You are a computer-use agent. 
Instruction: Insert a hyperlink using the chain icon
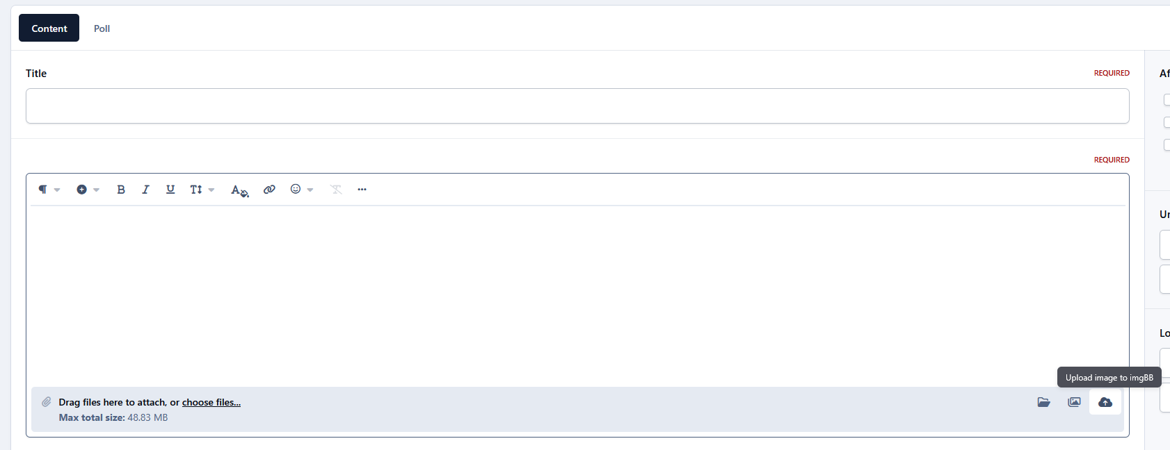(269, 190)
